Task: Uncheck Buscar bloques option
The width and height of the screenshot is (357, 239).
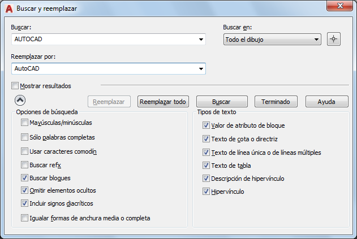Action: click(24, 177)
